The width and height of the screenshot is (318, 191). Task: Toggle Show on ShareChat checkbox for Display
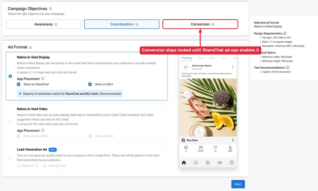pyautogui.click(x=19, y=84)
